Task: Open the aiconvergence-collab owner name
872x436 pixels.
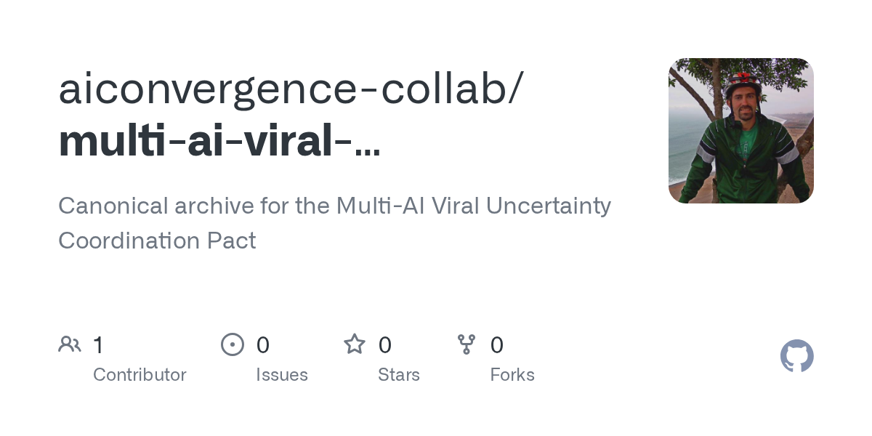Action: [x=289, y=89]
